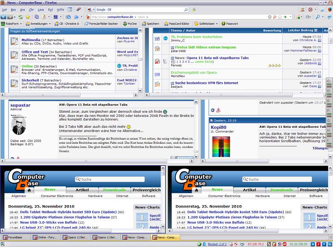Click the PassCard-Editor toolbar button
333x247 pixels.
(177, 24)
